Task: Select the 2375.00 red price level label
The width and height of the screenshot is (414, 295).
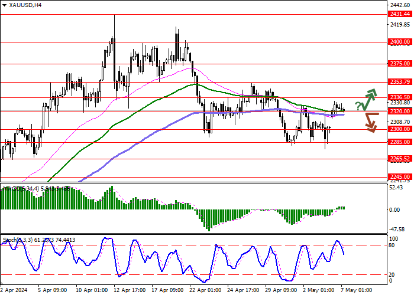Action: (400, 64)
